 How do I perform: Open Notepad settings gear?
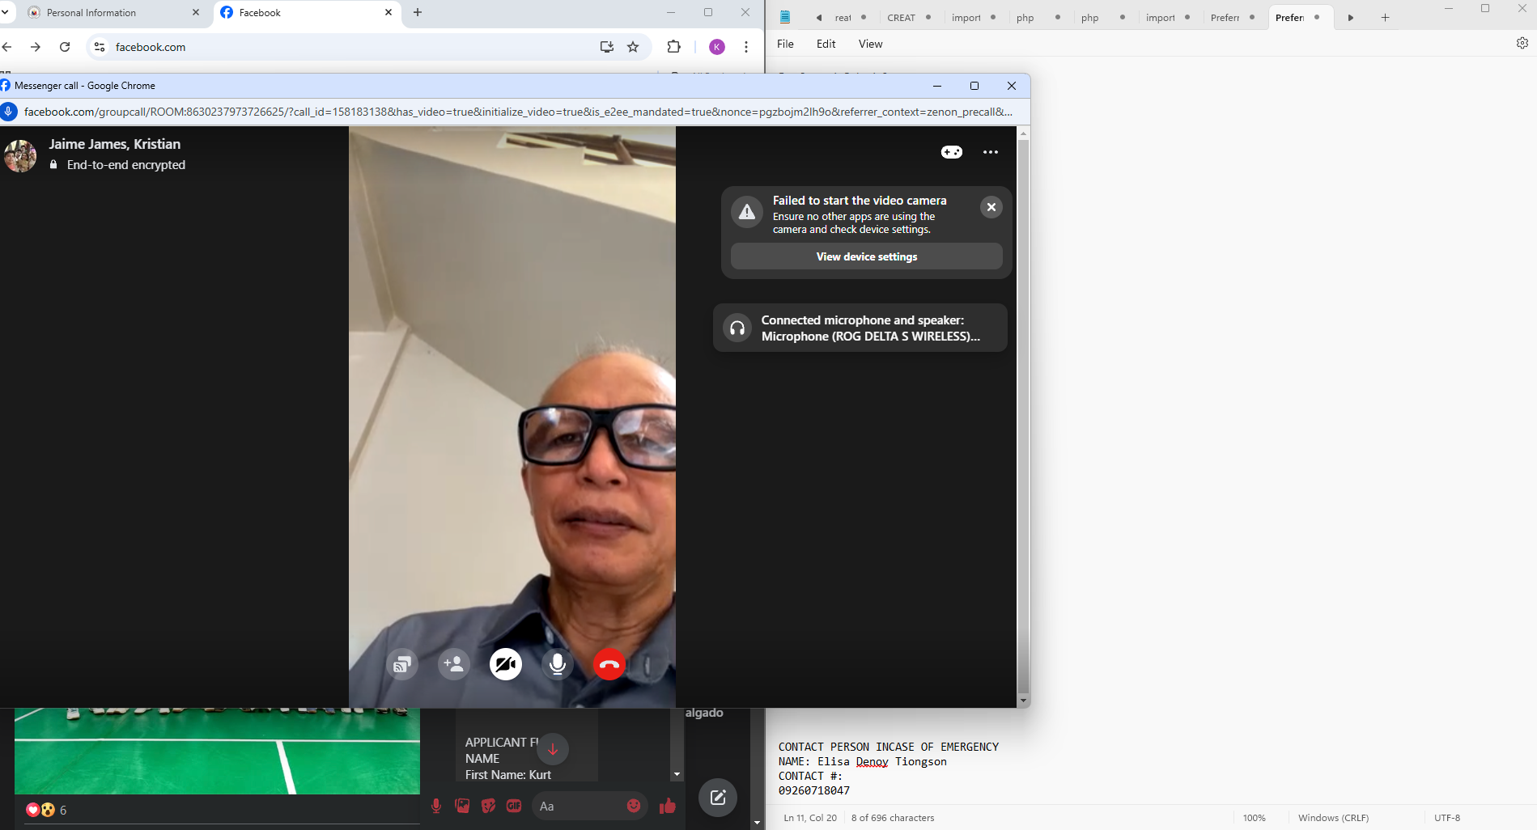pos(1522,44)
